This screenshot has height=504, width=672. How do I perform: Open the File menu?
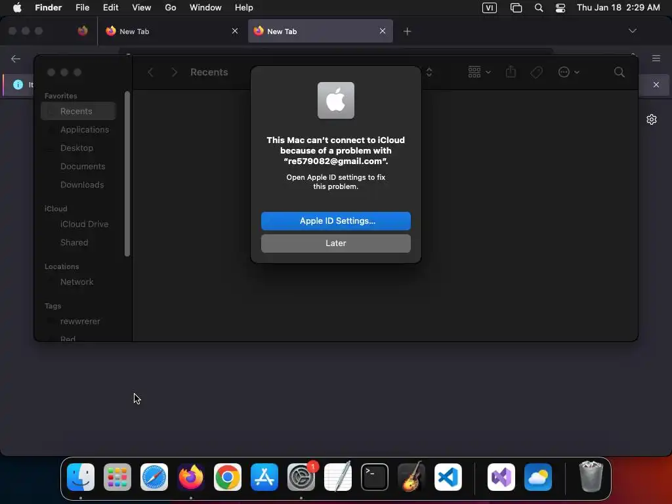point(82,7)
